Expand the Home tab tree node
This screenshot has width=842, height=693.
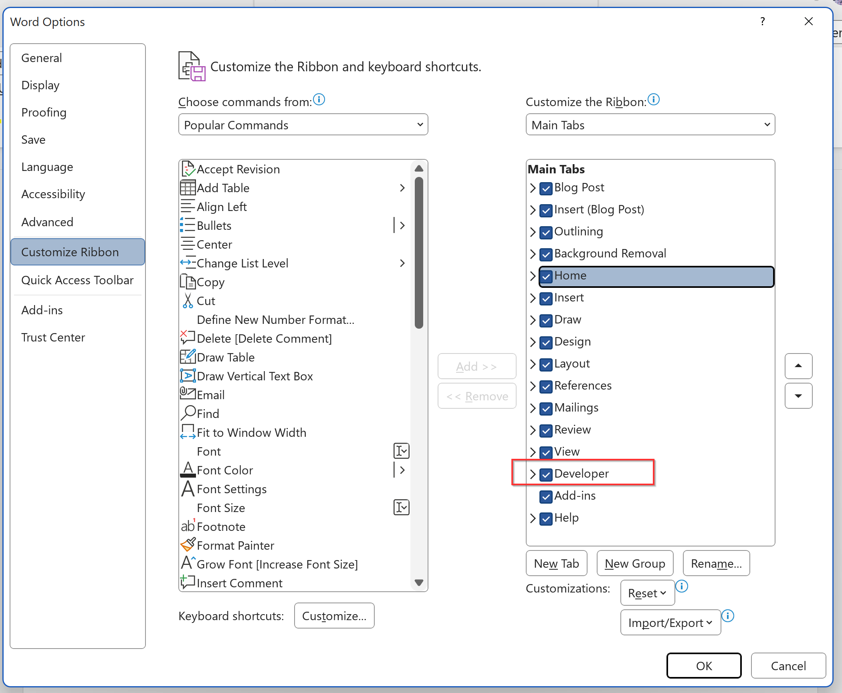(533, 276)
